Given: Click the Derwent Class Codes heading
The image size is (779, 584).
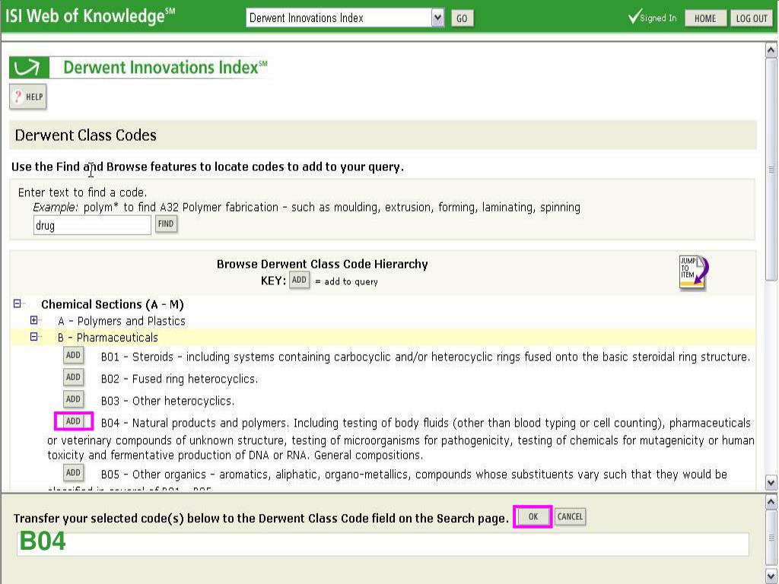Looking at the screenshot, I should (x=85, y=135).
